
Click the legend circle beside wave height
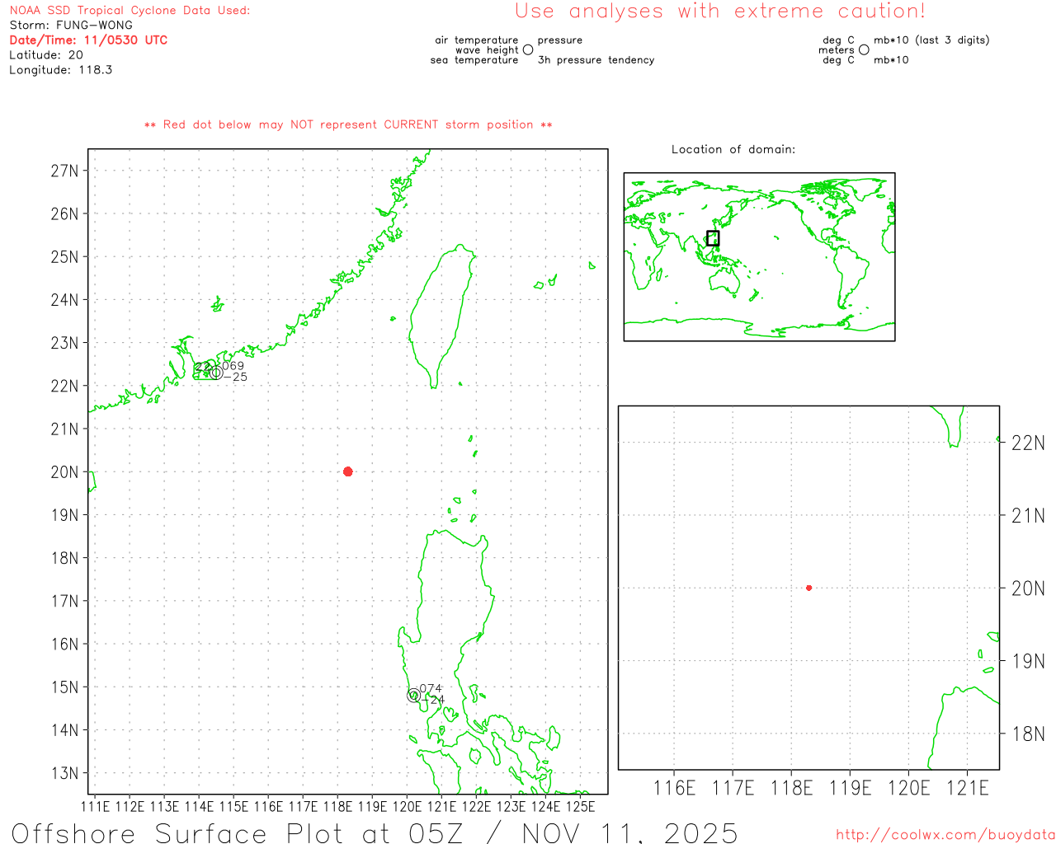click(x=528, y=49)
